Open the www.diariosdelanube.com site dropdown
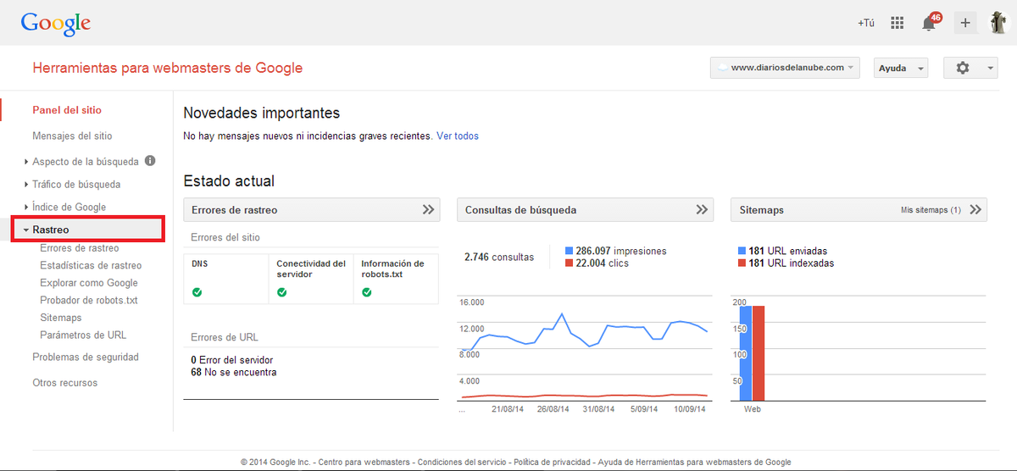The height and width of the screenshot is (471, 1017). 785,68
